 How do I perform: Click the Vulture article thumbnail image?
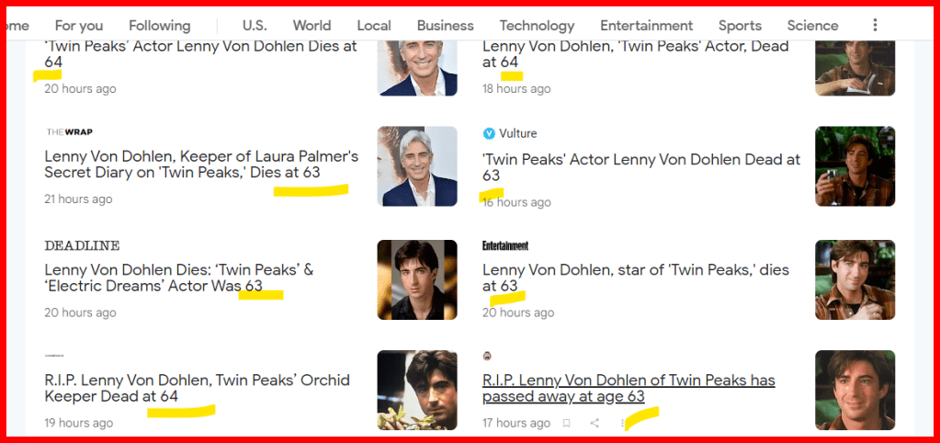click(855, 166)
